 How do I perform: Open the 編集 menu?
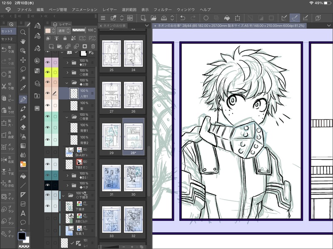tap(40, 10)
